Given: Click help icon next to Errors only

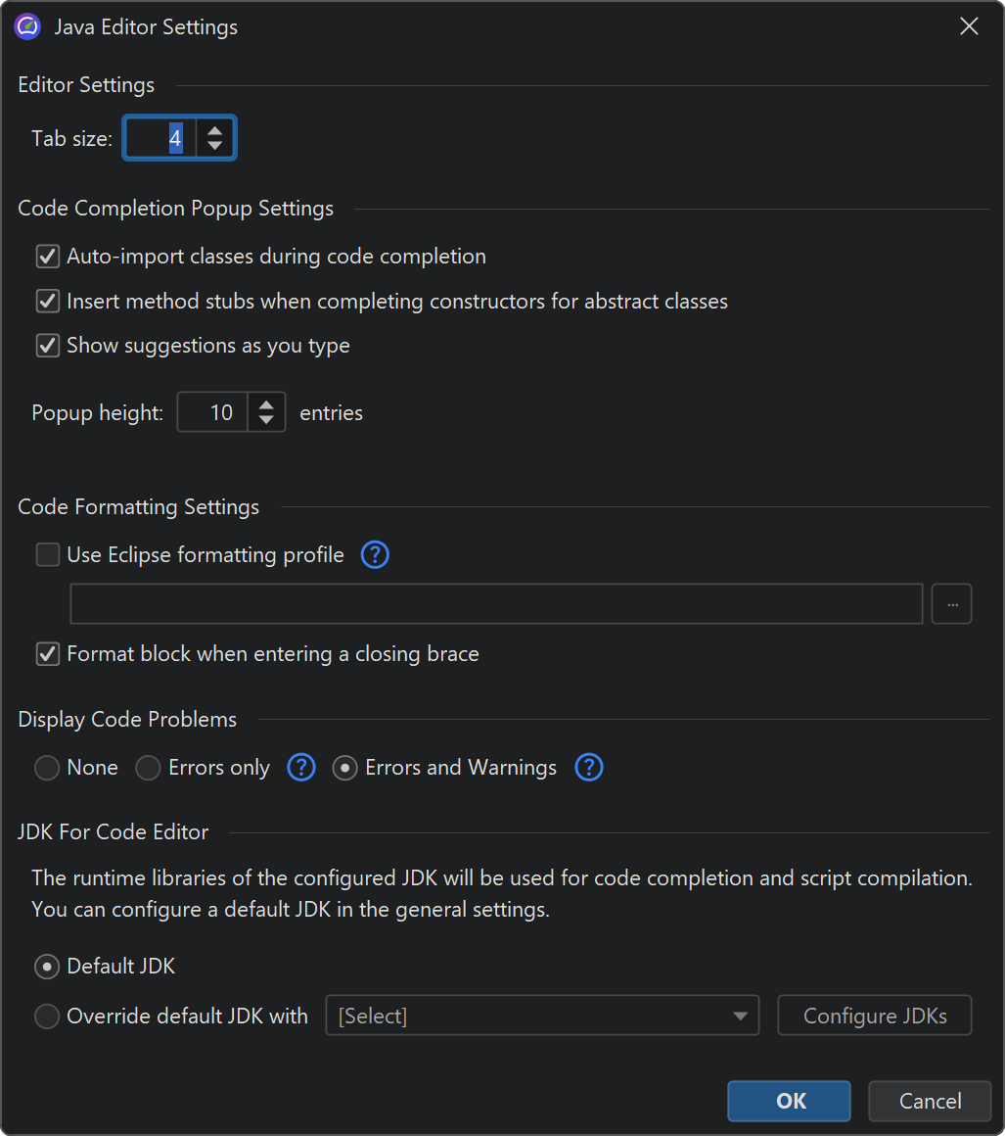Looking at the screenshot, I should coord(301,768).
